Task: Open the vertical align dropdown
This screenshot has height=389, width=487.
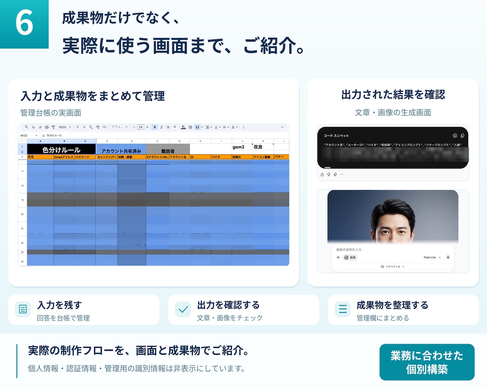Action: click(x=217, y=127)
